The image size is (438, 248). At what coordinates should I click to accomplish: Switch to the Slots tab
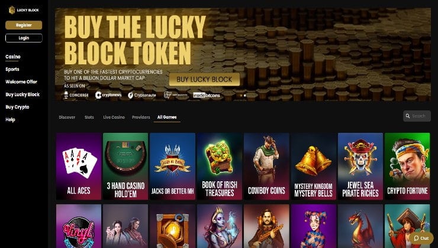click(89, 118)
